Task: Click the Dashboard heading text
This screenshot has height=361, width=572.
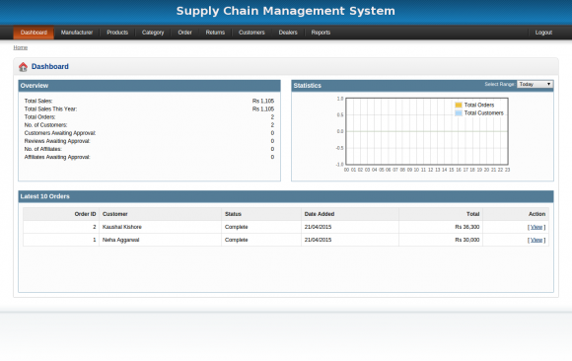Action: [50, 66]
